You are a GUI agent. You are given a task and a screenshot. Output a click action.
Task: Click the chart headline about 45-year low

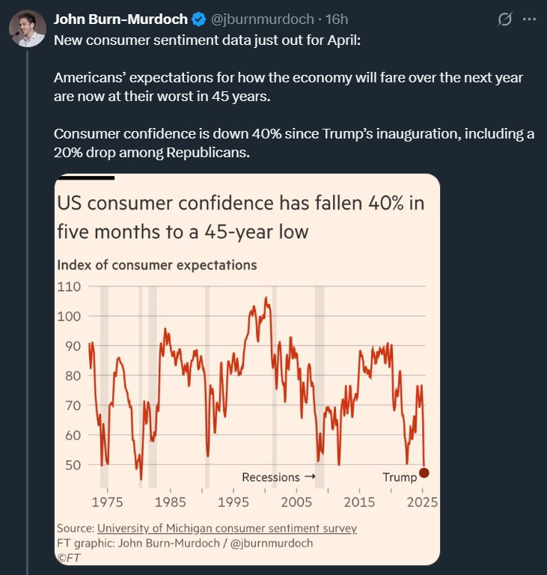pyautogui.click(x=240, y=217)
